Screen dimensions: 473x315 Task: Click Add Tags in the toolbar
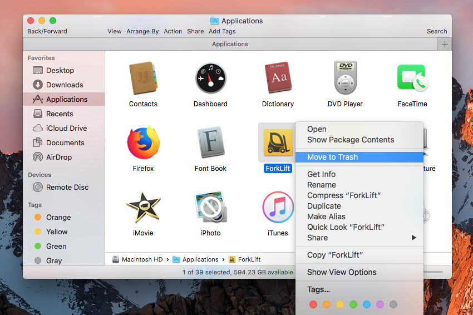pos(223,31)
